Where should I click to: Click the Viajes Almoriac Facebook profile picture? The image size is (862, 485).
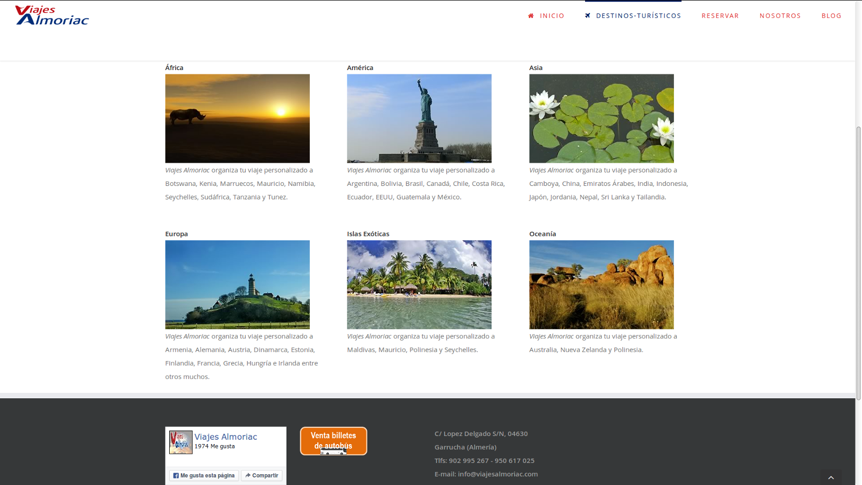point(180,442)
